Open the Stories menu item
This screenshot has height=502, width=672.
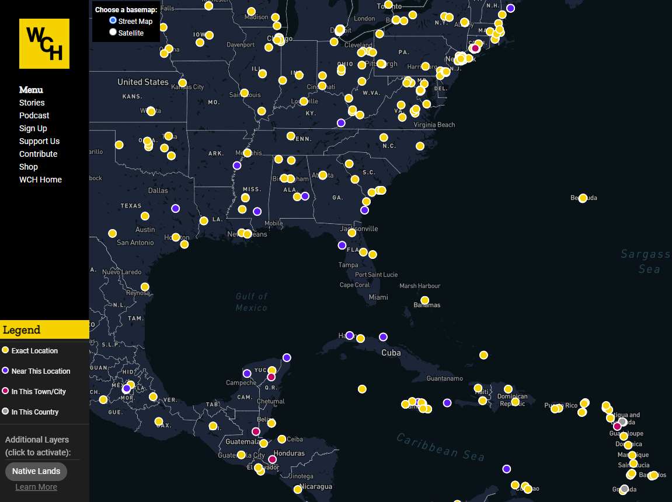pyautogui.click(x=32, y=103)
